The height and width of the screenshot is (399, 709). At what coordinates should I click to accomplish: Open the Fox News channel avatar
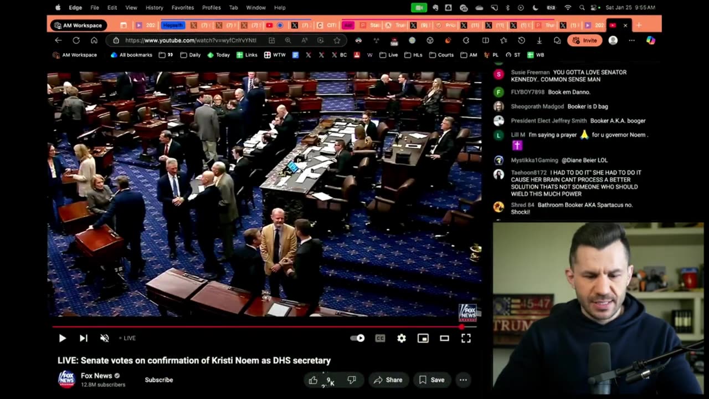(66, 379)
